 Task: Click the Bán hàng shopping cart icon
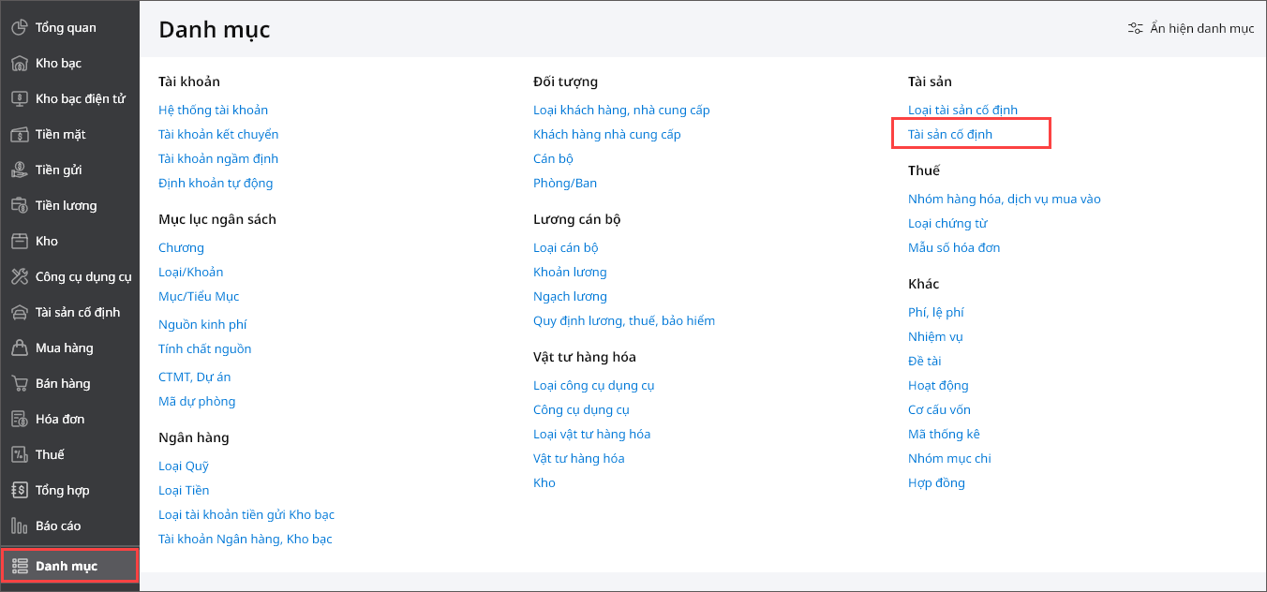pyautogui.click(x=19, y=383)
